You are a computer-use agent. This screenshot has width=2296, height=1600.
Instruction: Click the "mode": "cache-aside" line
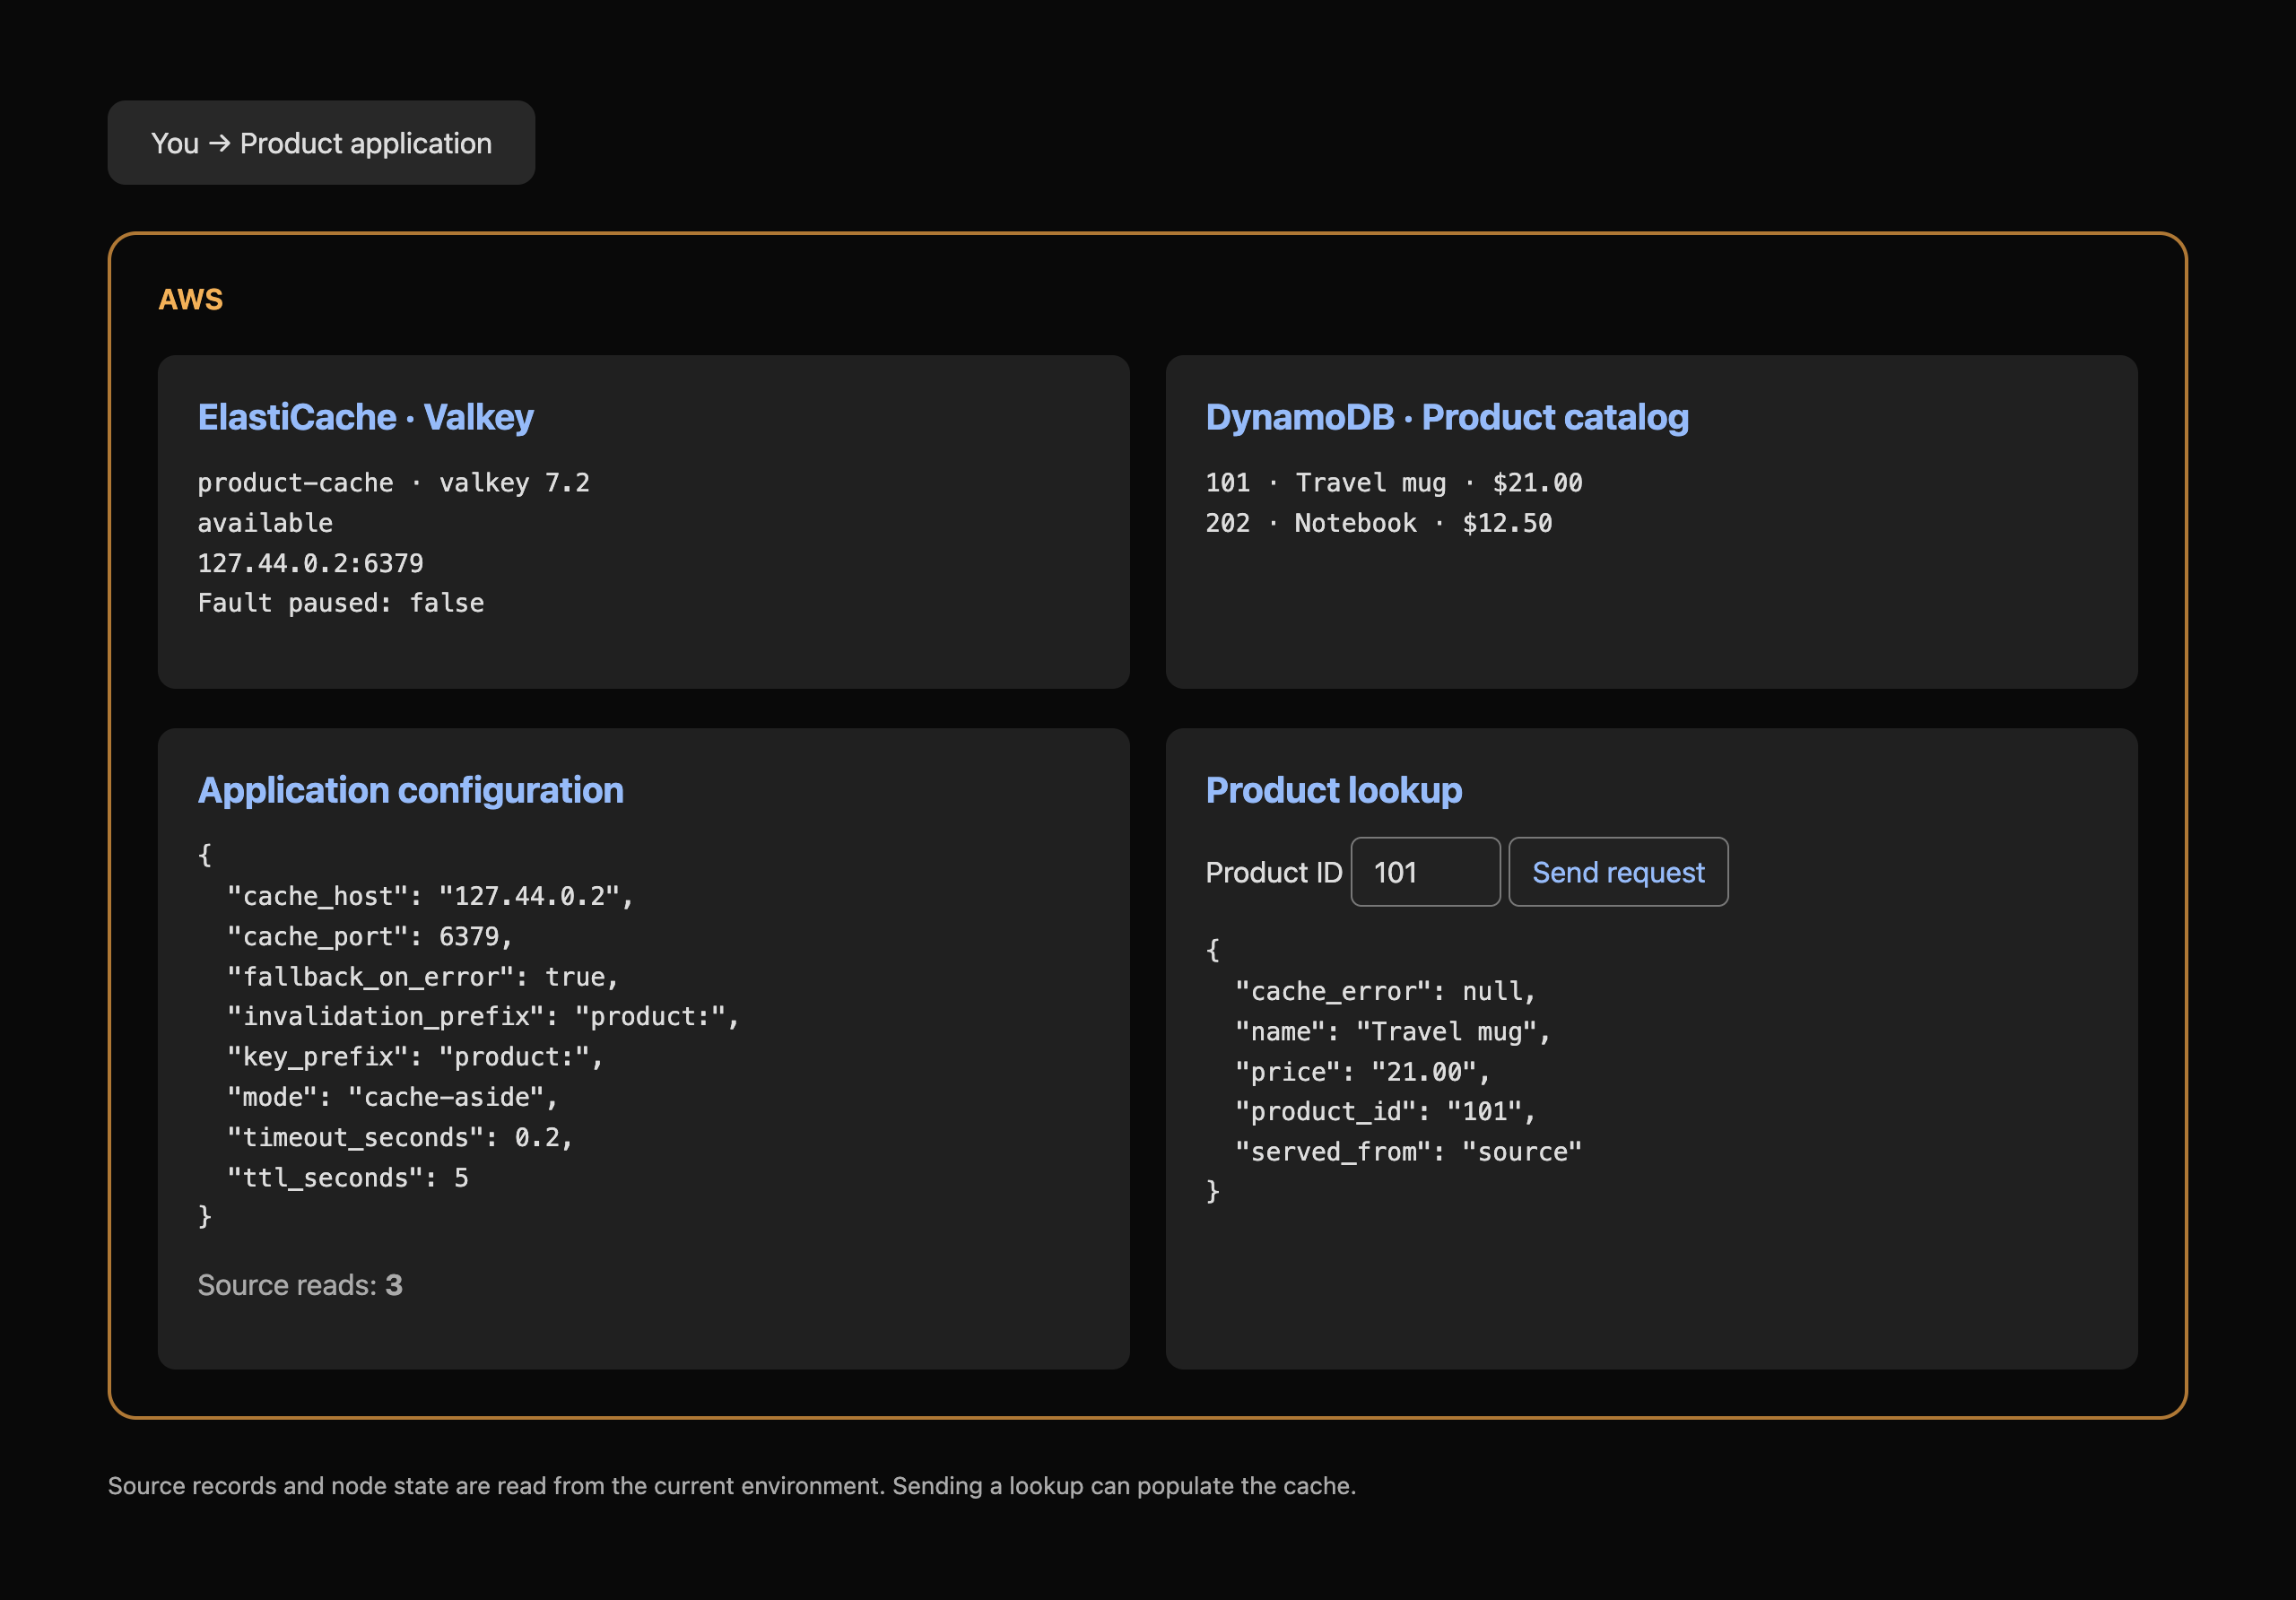392,1097
